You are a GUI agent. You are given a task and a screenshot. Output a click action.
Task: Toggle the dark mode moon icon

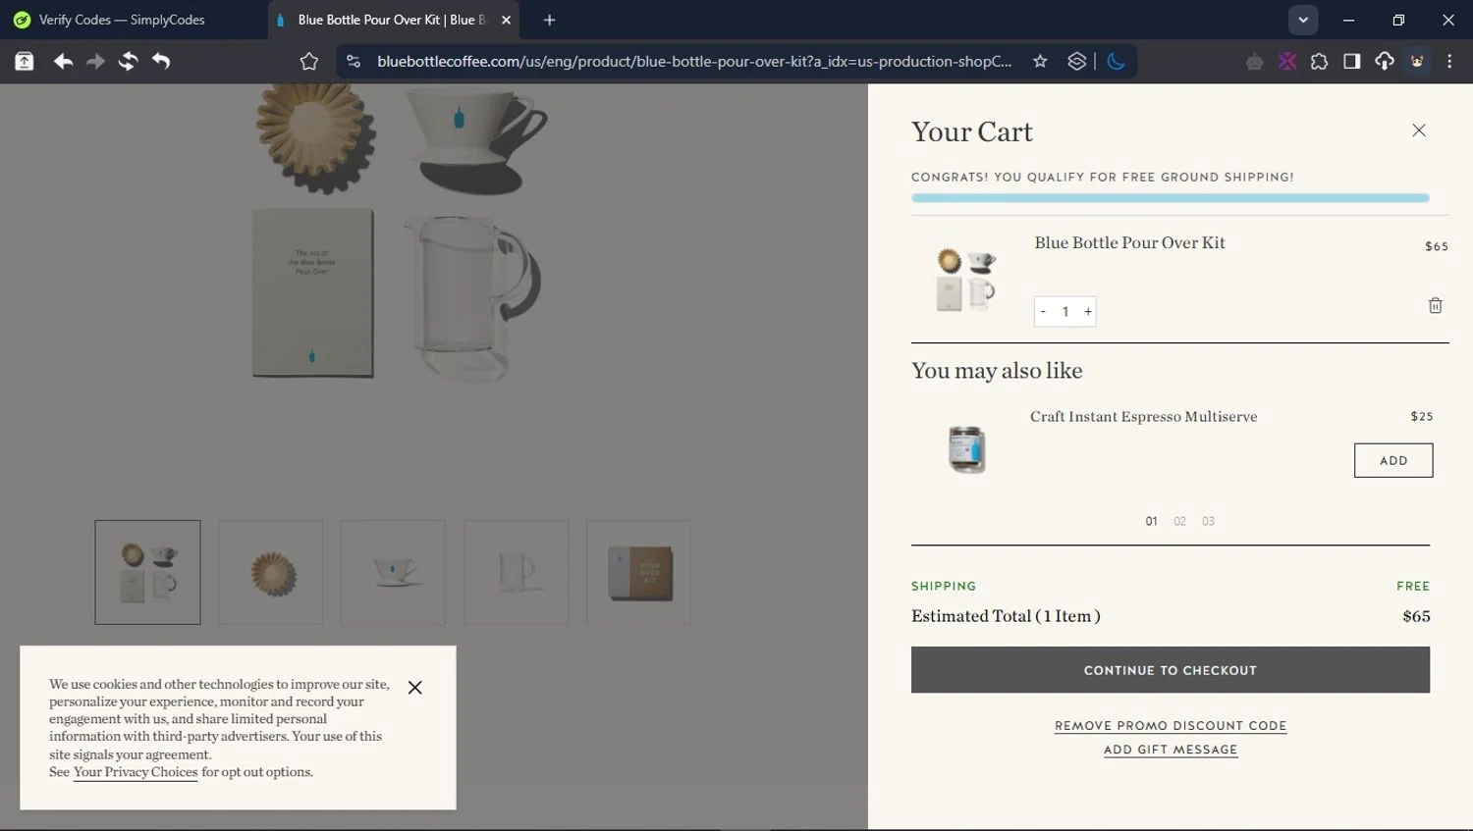click(1116, 61)
